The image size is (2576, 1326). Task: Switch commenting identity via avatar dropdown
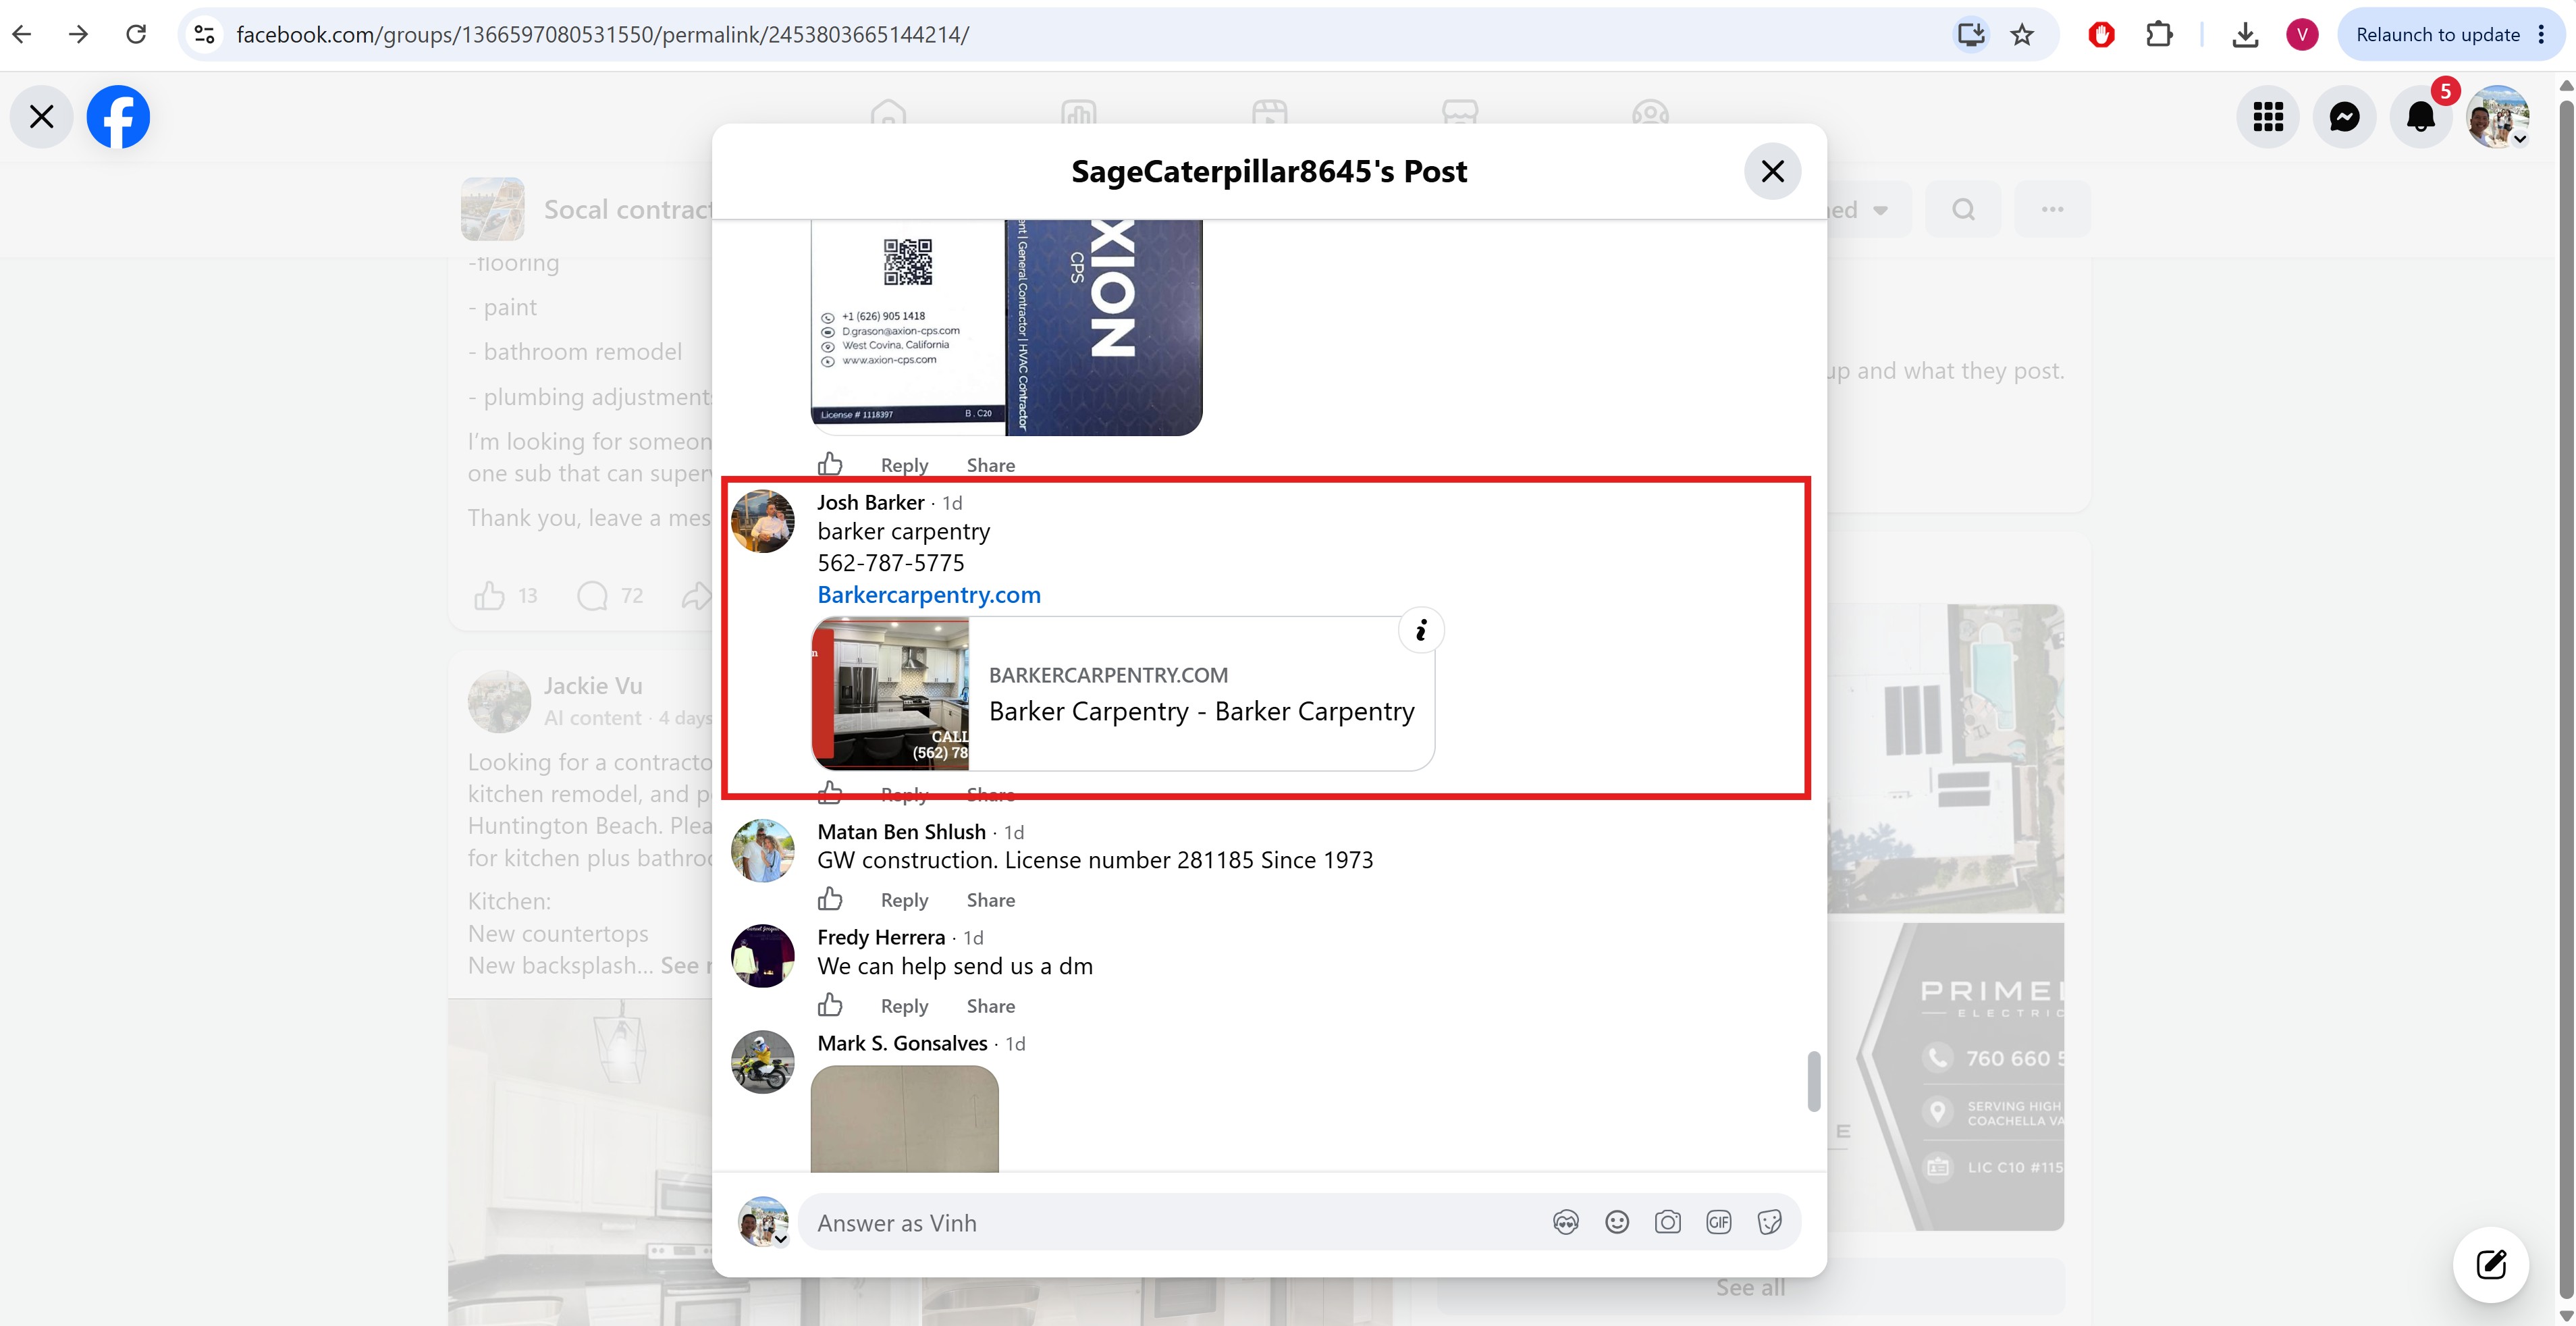coord(763,1222)
